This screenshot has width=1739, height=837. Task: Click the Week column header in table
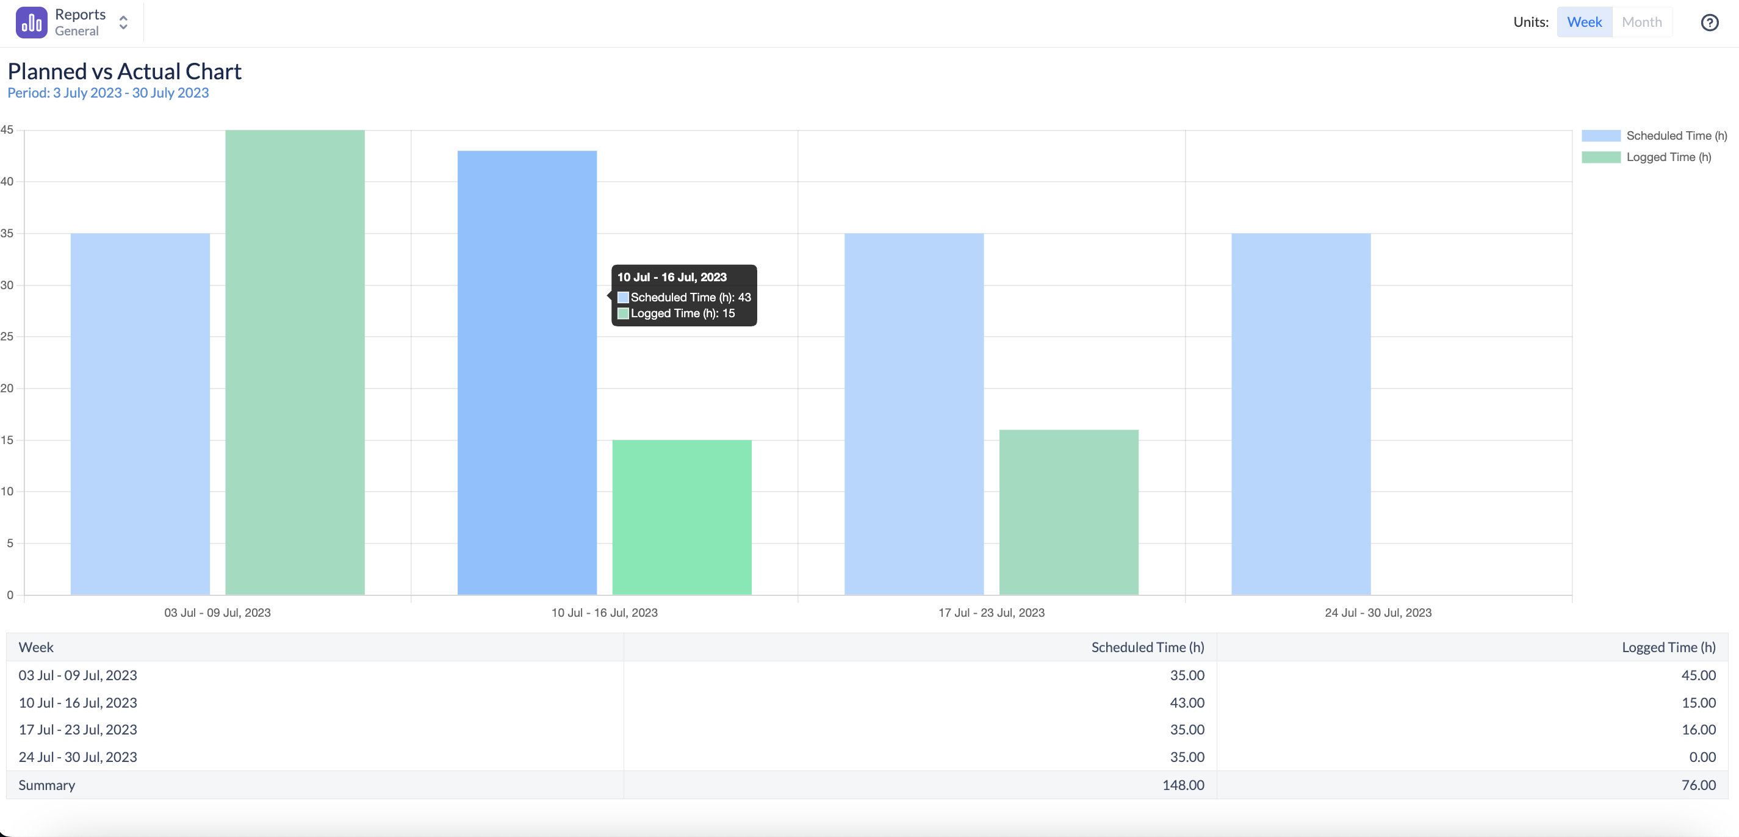(37, 647)
